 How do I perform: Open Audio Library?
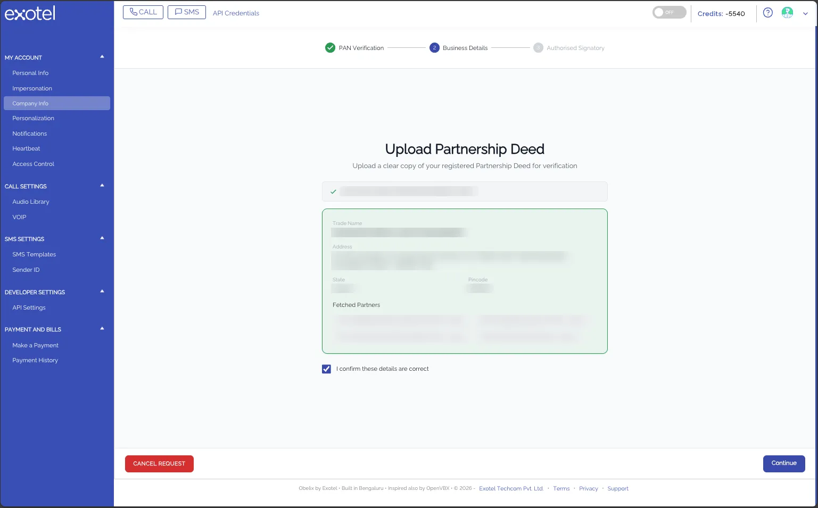(31, 202)
